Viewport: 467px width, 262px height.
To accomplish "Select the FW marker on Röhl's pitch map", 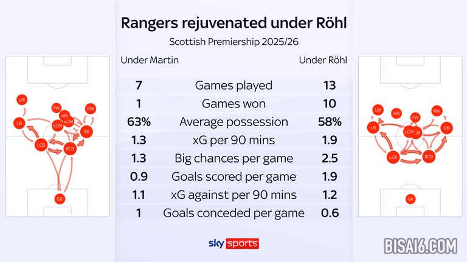I will coord(416,117).
